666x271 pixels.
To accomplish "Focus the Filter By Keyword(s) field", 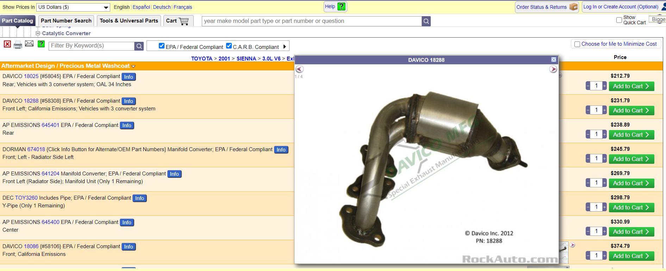I will tap(91, 46).
